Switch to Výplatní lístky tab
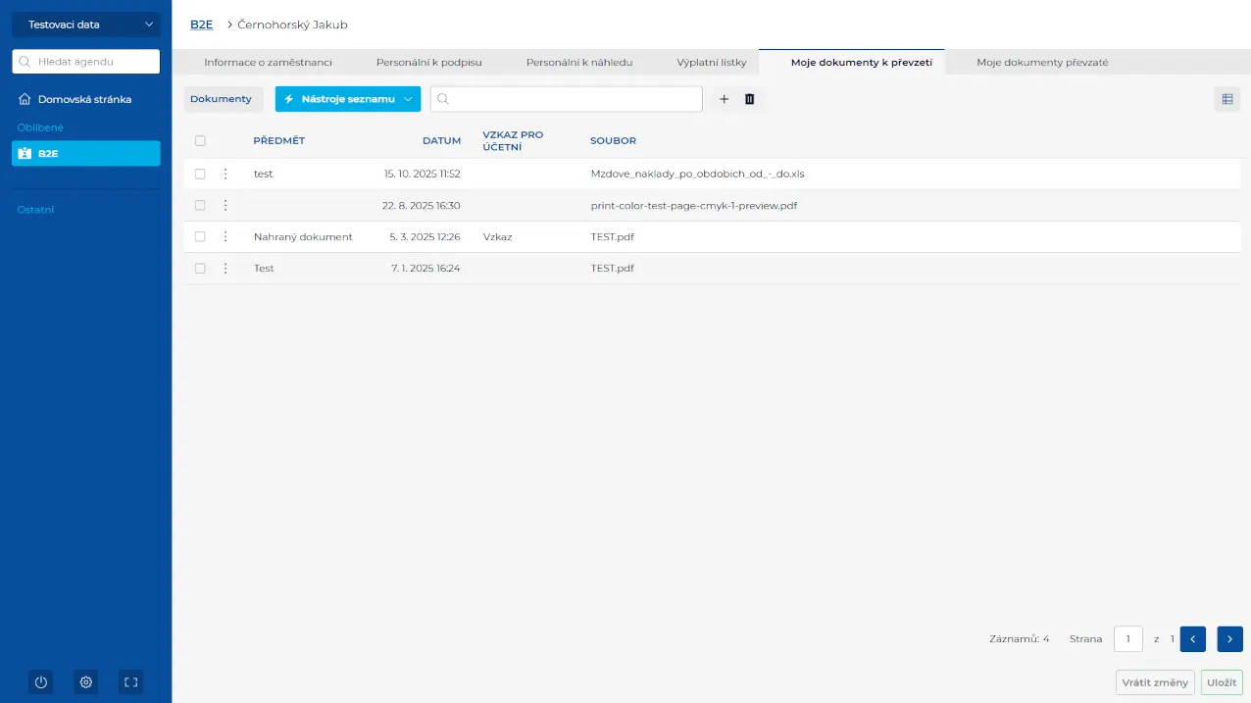Viewport: 1251px width, 703px height. tap(711, 63)
